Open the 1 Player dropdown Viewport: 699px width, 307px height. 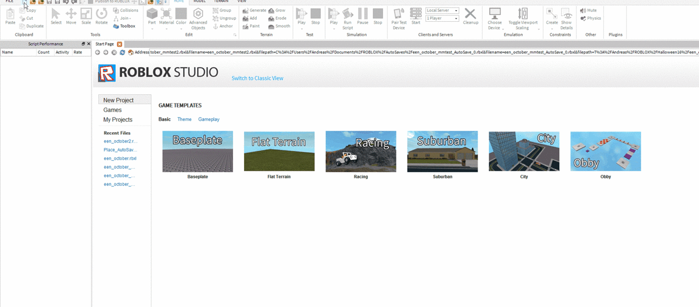pyautogui.click(x=442, y=18)
